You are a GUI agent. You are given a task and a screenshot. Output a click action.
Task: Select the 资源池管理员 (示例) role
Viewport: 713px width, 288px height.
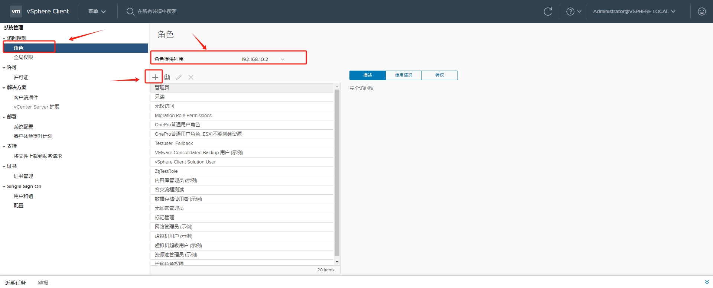pyautogui.click(x=242, y=255)
